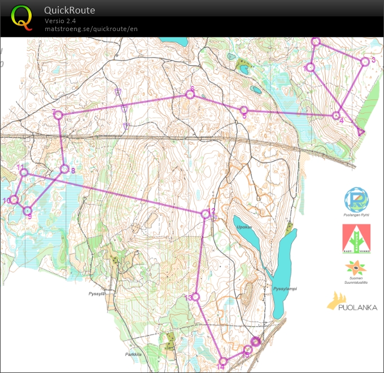Select control circle number 13

(195, 297)
